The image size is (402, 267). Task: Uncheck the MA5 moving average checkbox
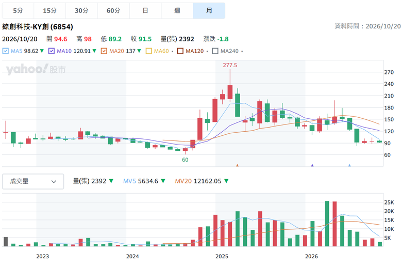pyautogui.click(x=5, y=51)
